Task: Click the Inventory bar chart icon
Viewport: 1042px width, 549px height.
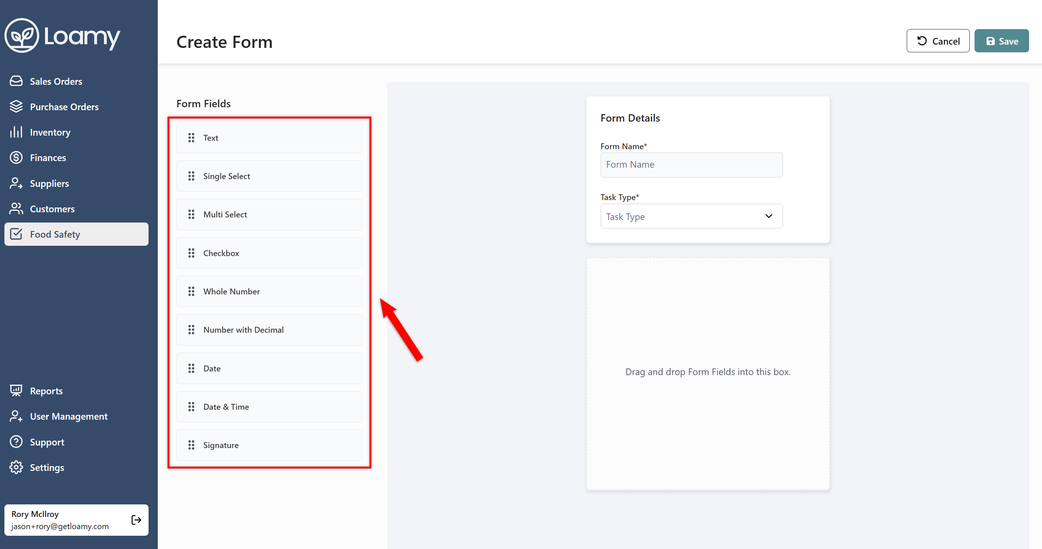Action: pos(16,132)
